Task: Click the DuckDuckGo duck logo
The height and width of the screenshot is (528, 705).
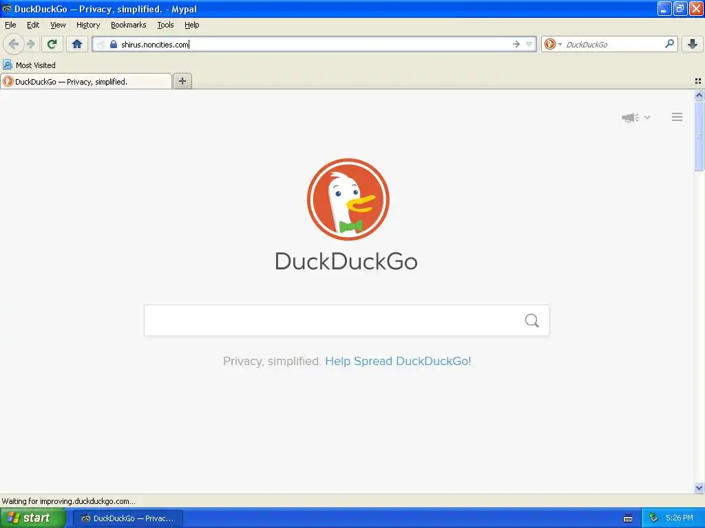Action: (348, 199)
